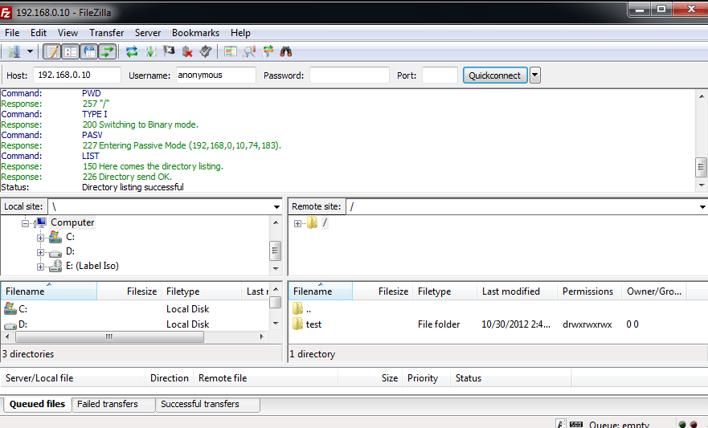Viewport: 708px width, 428px height.
Task: Toggle transfer queue display
Action: 108,51
